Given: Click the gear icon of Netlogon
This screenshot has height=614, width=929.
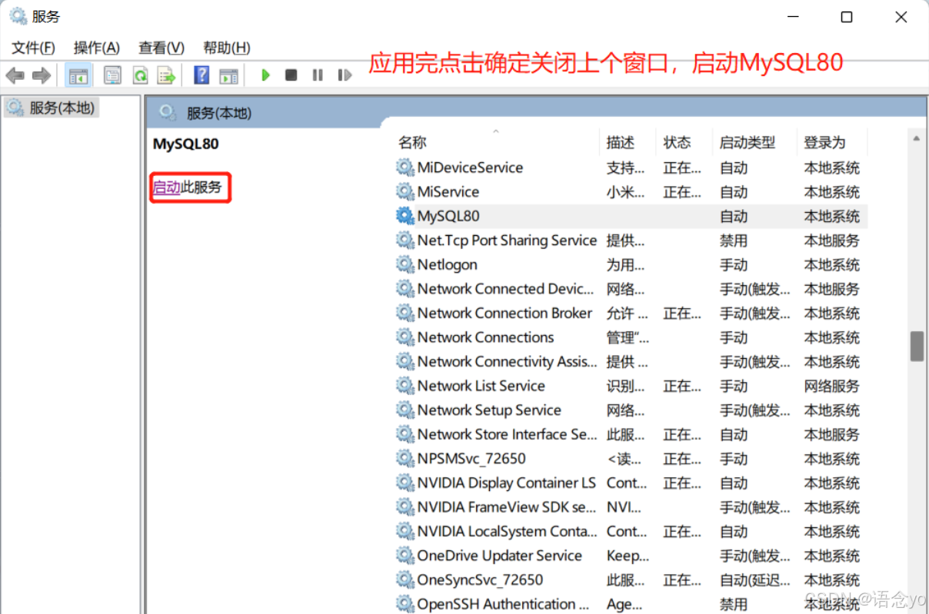Looking at the screenshot, I should [x=405, y=264].
